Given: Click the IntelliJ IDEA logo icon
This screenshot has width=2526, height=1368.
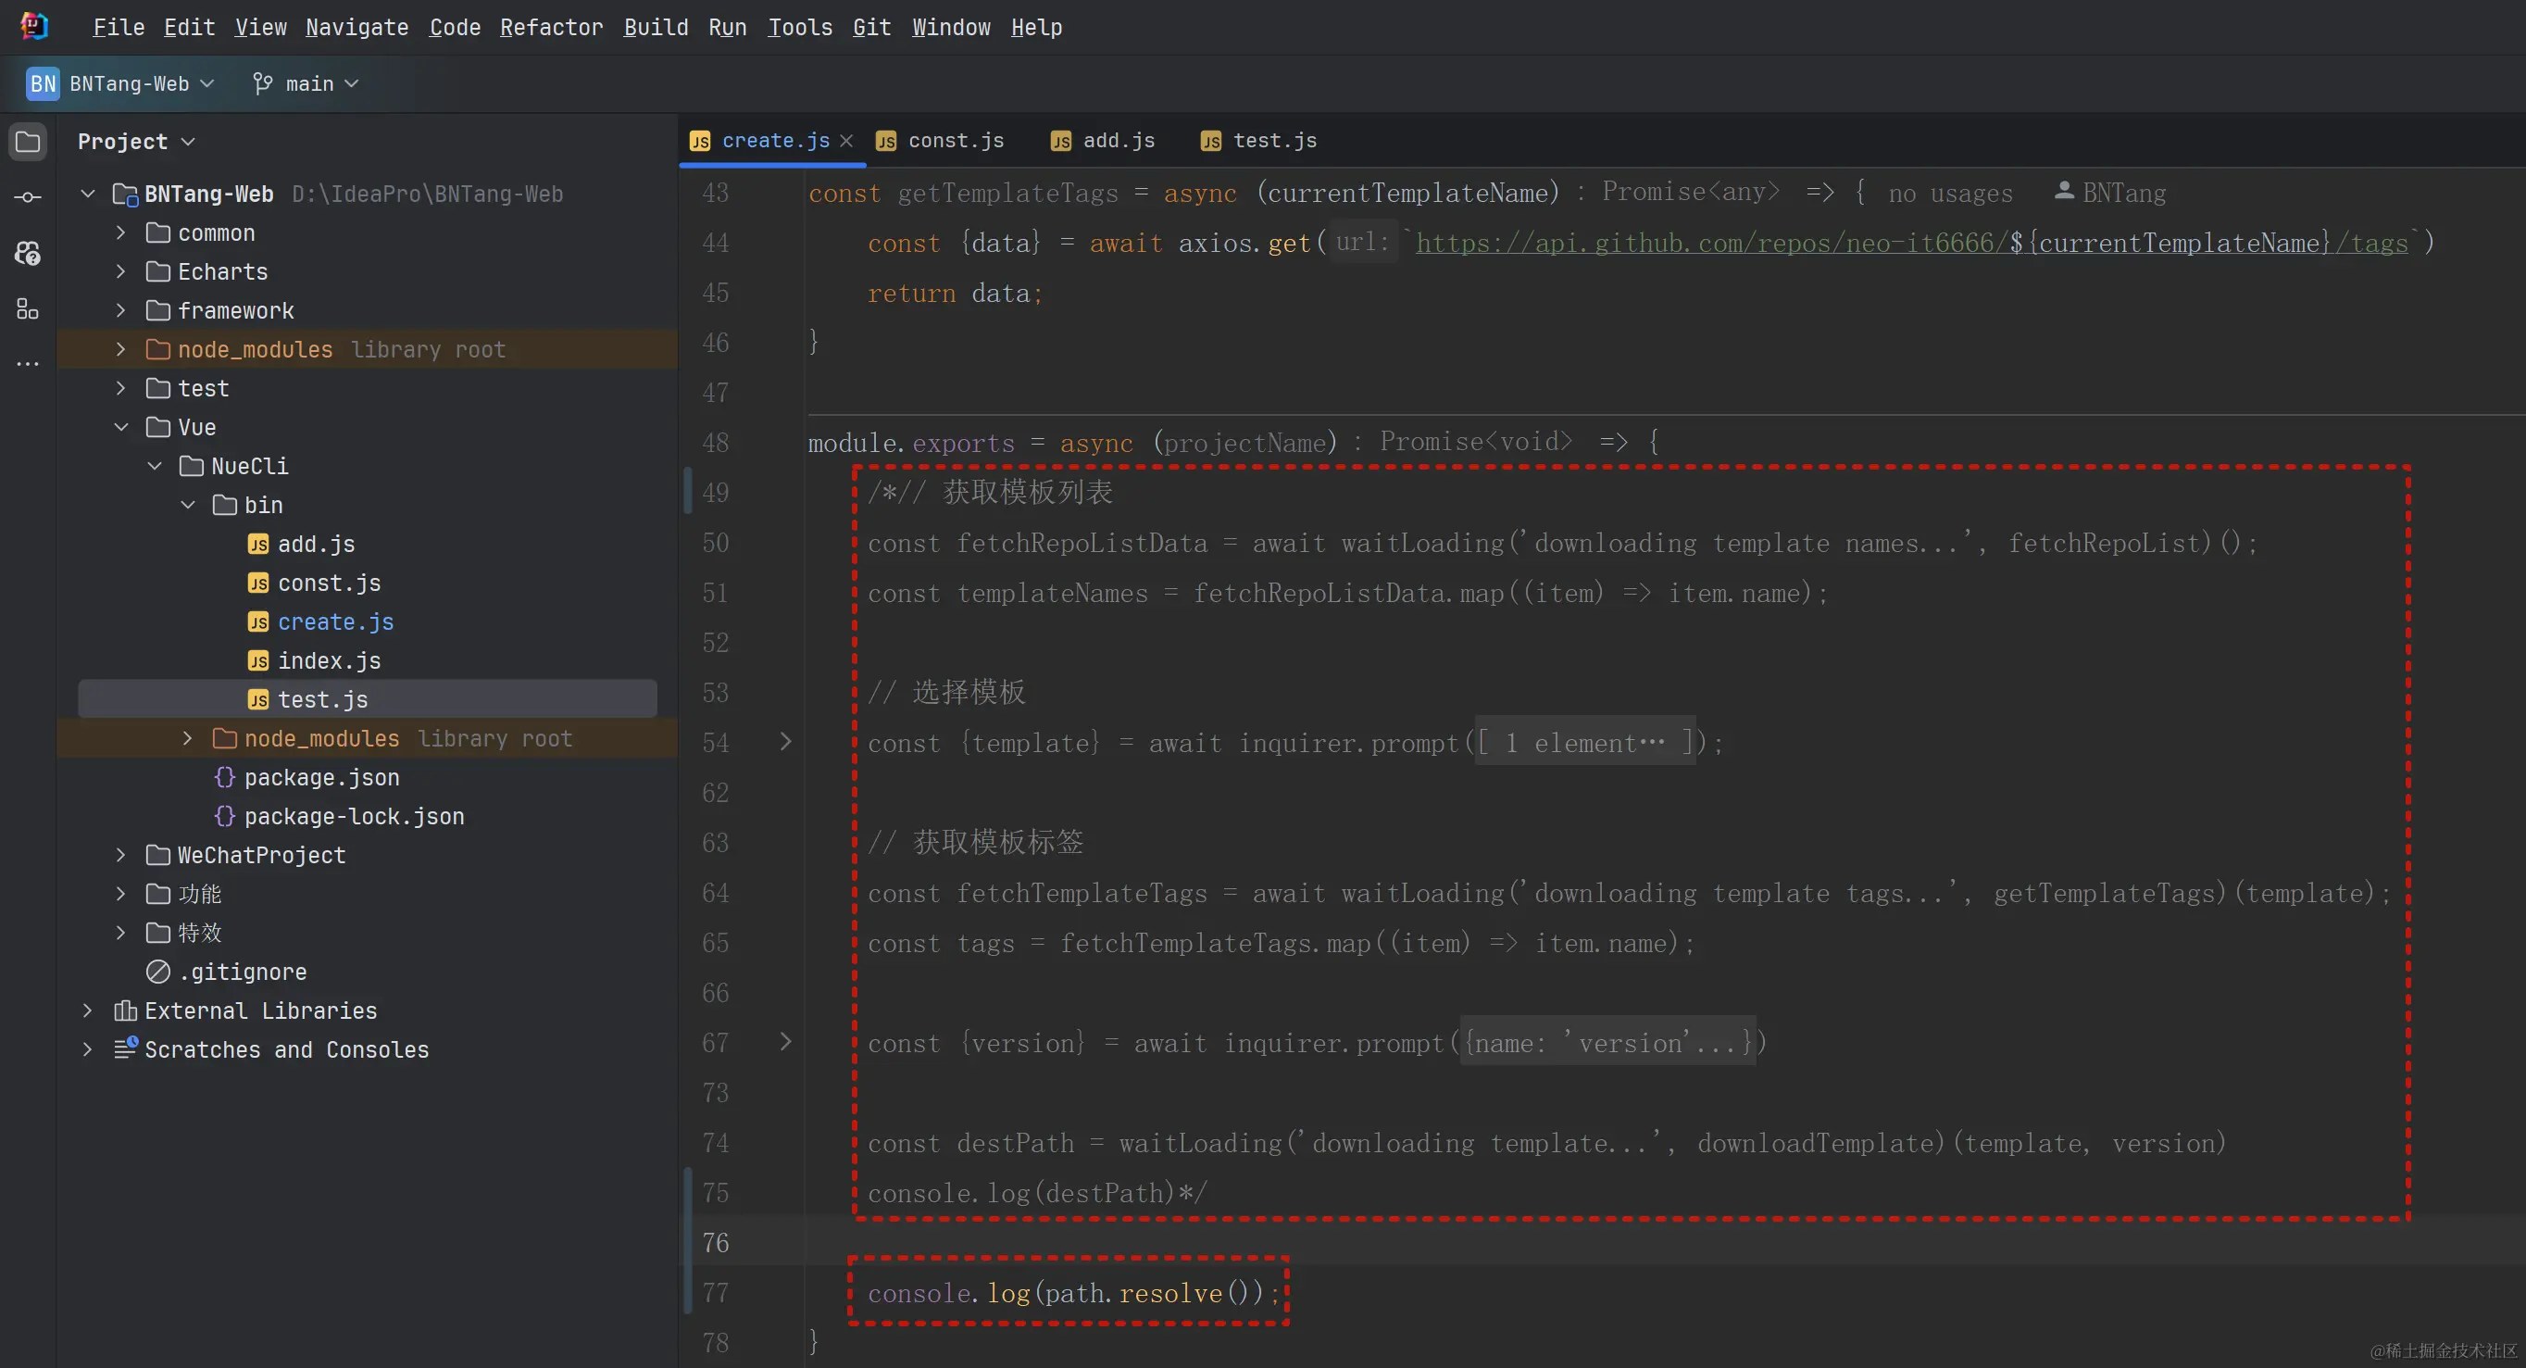Looking at the screenshot, I should coord(33,27).
